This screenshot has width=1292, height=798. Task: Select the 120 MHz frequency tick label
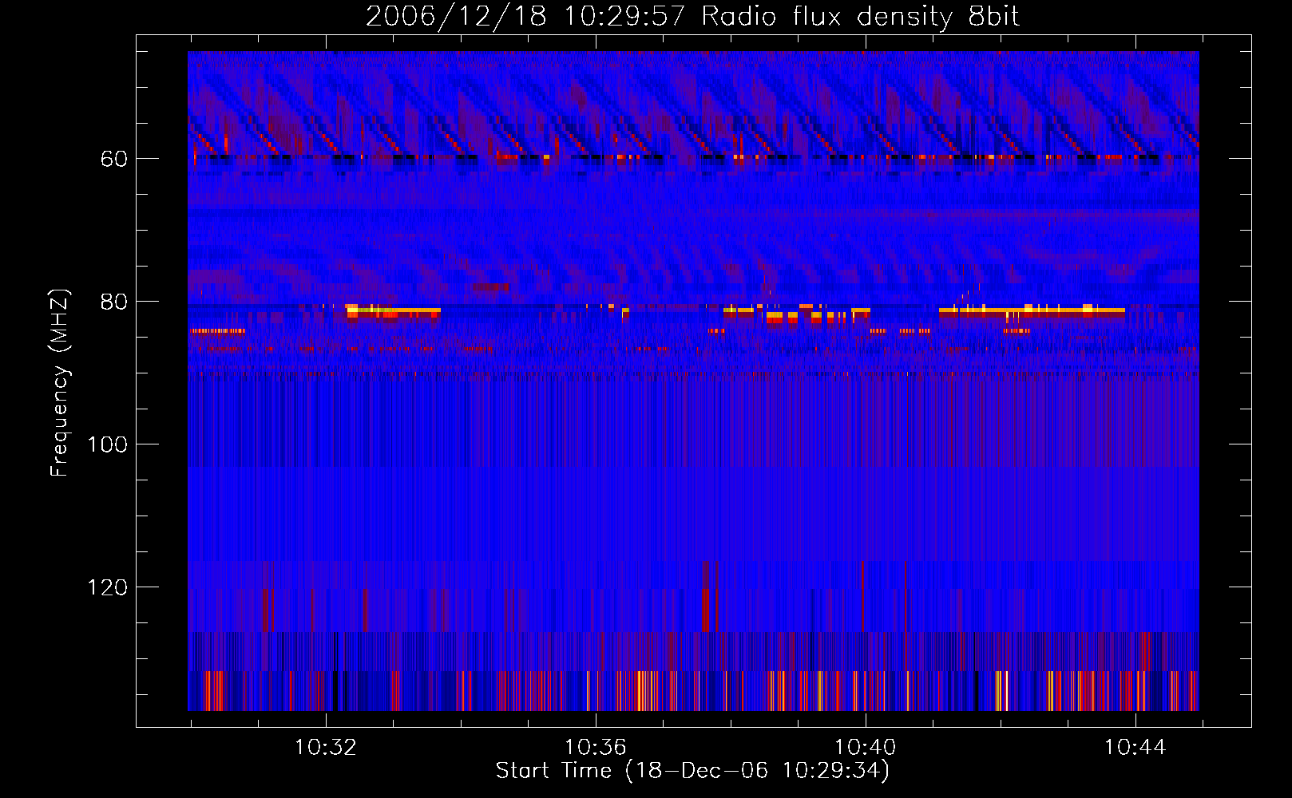click(x=108, y=587)
